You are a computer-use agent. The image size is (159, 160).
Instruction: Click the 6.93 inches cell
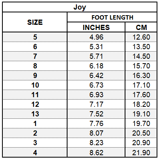[96, 95]
